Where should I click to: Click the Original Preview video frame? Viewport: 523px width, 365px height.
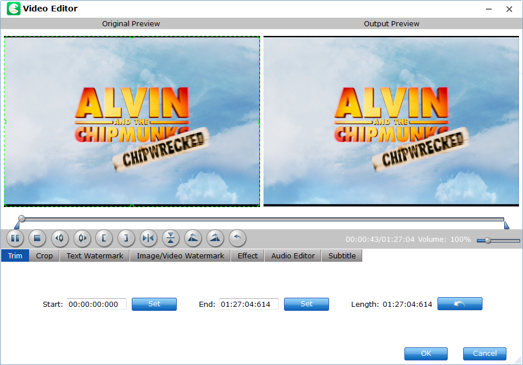132,121
